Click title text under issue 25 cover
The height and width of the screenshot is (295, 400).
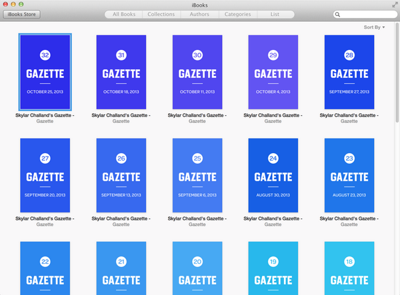[x=197, y=218]
